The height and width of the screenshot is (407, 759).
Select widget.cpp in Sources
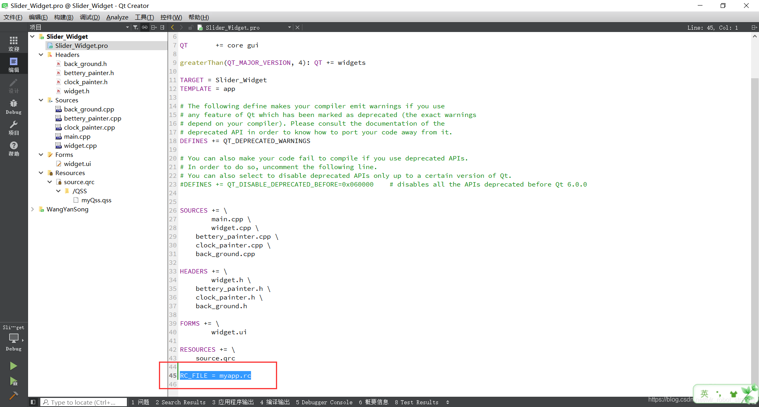(x=80, y=145)
